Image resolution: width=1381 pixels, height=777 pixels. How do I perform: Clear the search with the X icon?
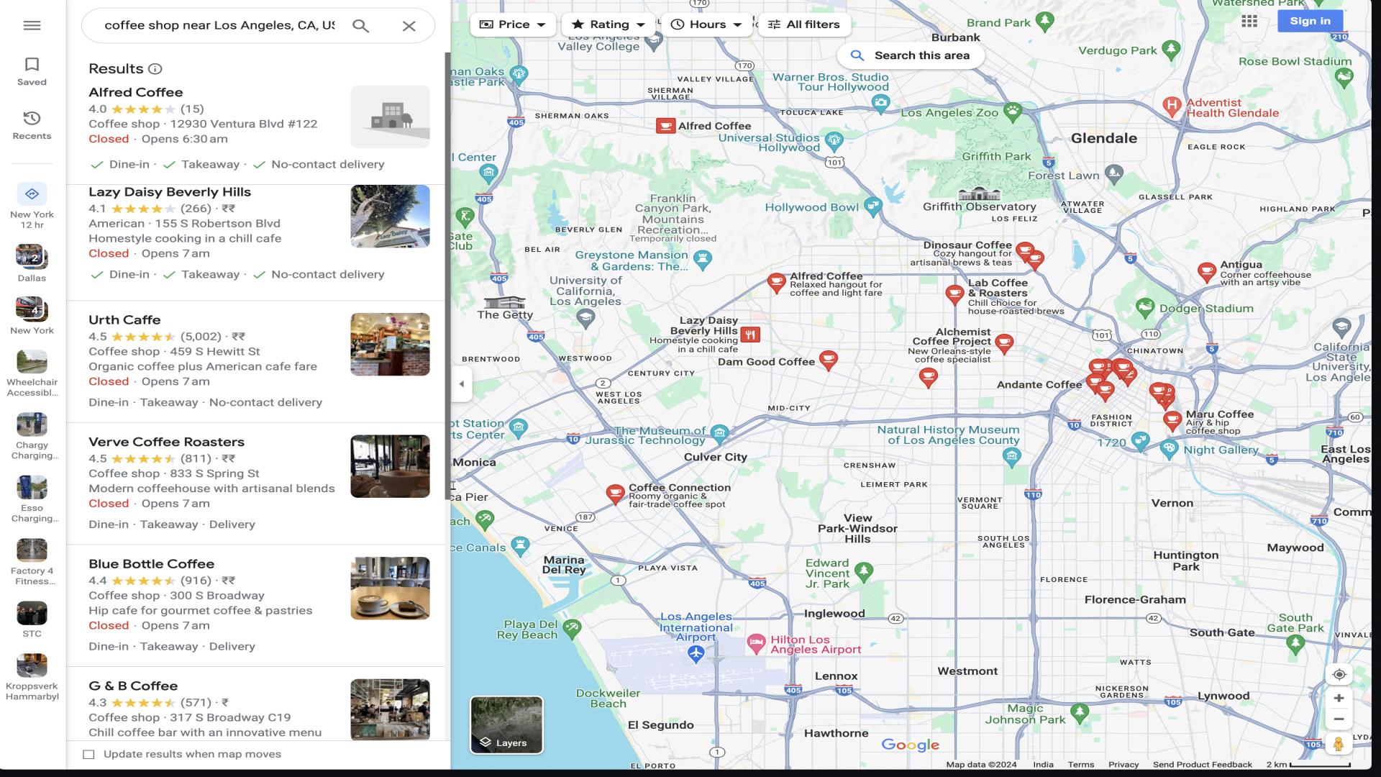point(409,26)
